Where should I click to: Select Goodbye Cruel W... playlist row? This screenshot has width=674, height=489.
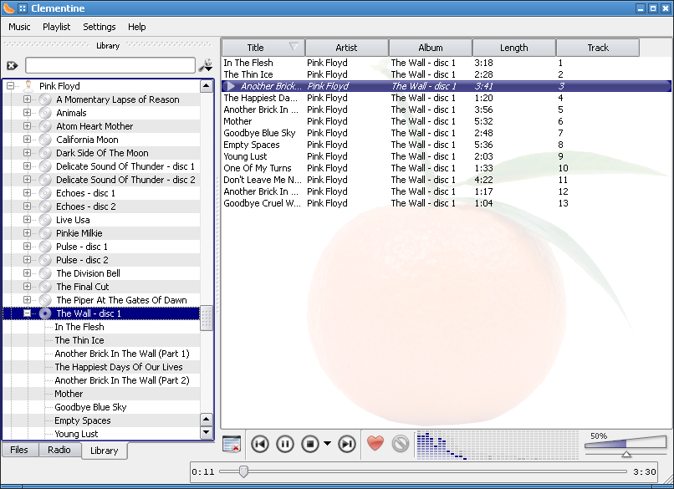point(447,203)
